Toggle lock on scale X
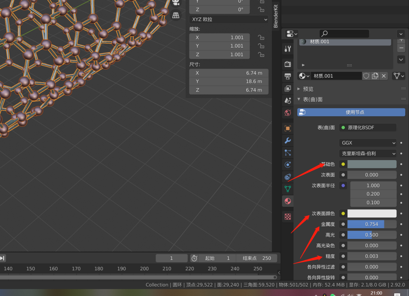Viewport: 409px width, 296px height. 261,37
